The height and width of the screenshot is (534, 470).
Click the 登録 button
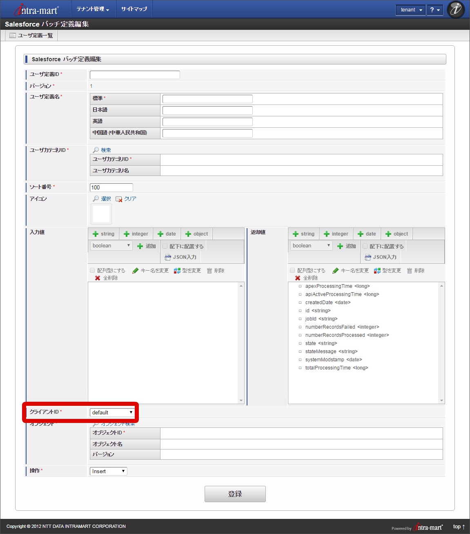coord(235,494)
